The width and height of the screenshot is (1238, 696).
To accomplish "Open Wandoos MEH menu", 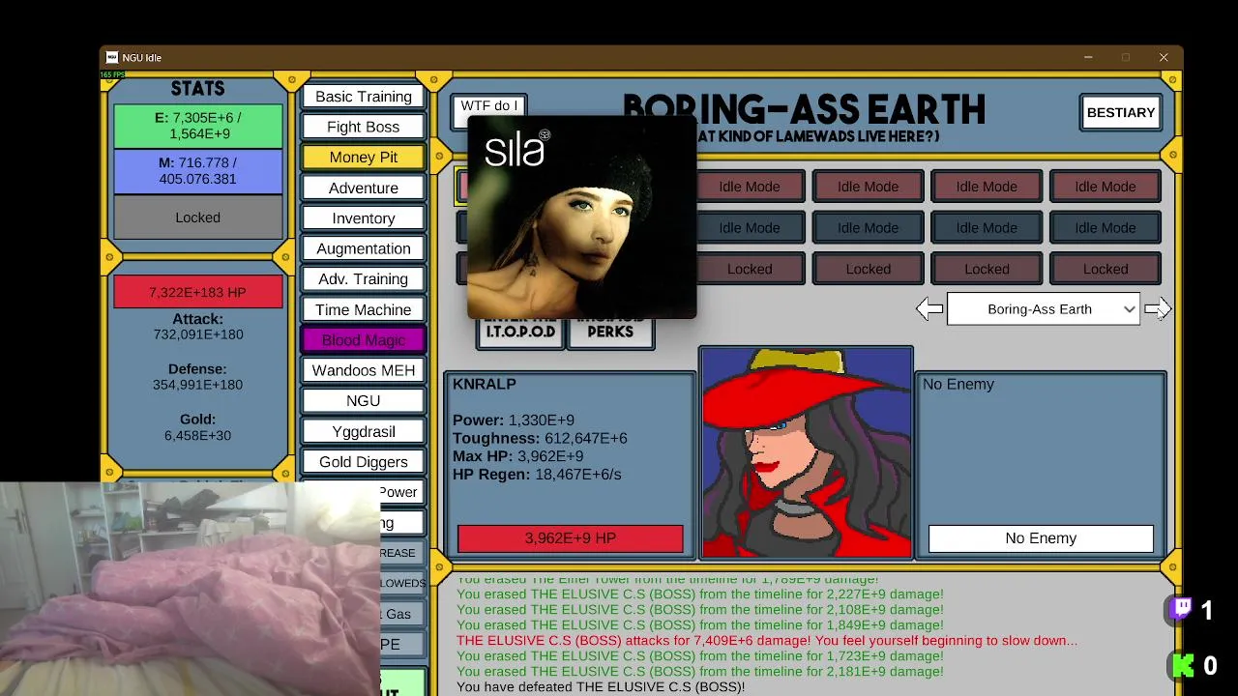I will pyautogui.click(x=364, y=370).
